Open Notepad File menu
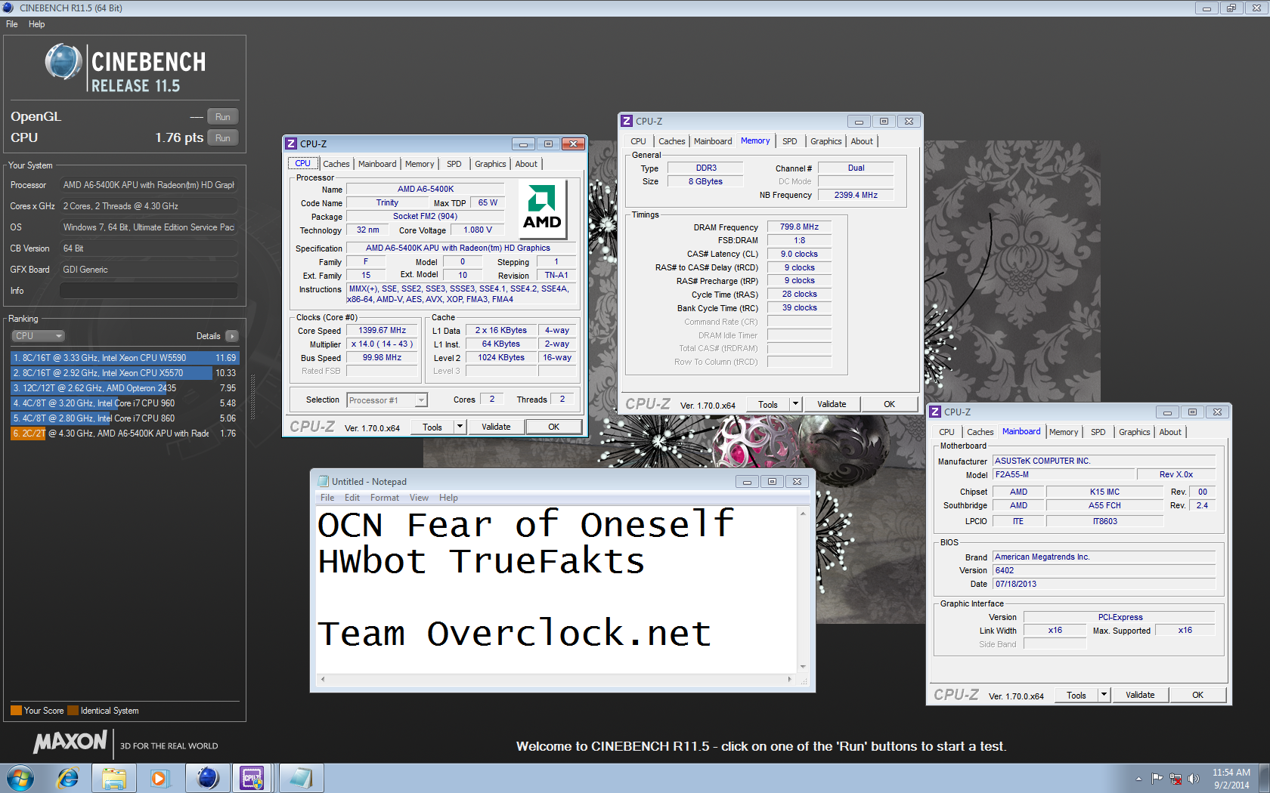The height and width of the screenshot is (793, 1270). pos(327,498)
